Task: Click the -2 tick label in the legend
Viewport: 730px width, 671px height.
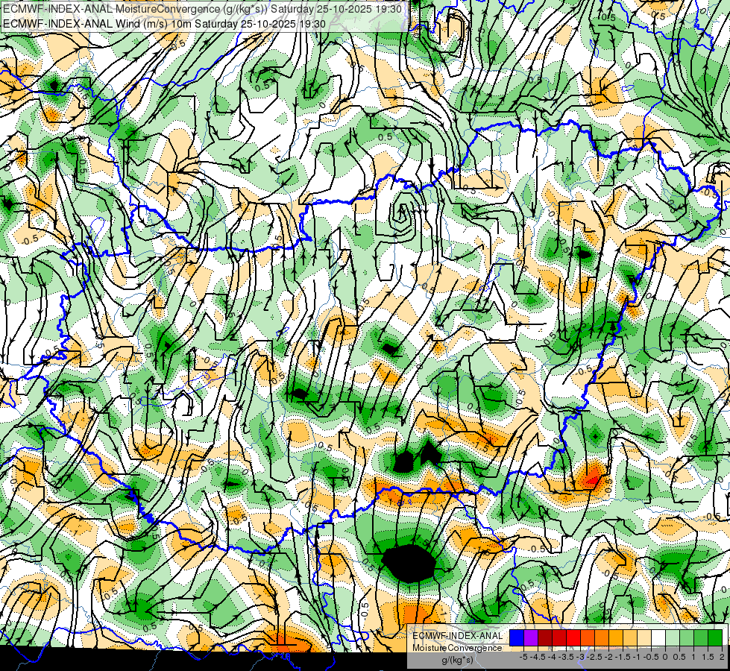Action: (x=609, y=657)
